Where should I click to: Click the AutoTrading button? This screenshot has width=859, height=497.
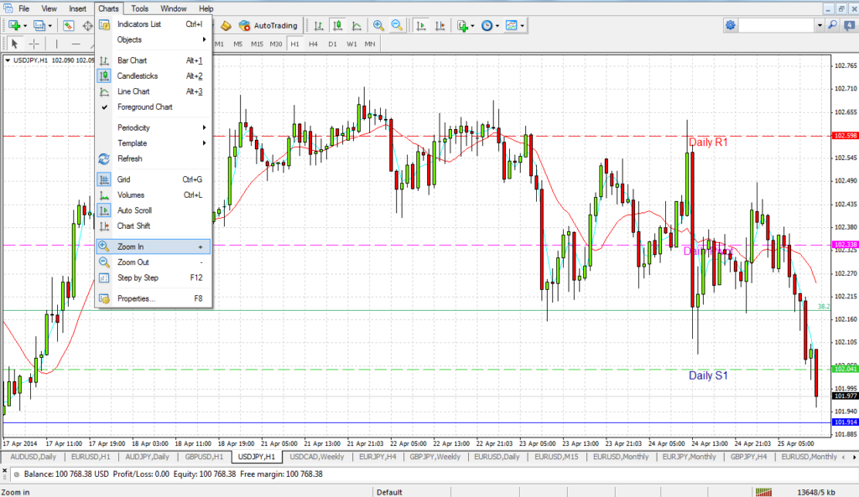pos(268,25)
